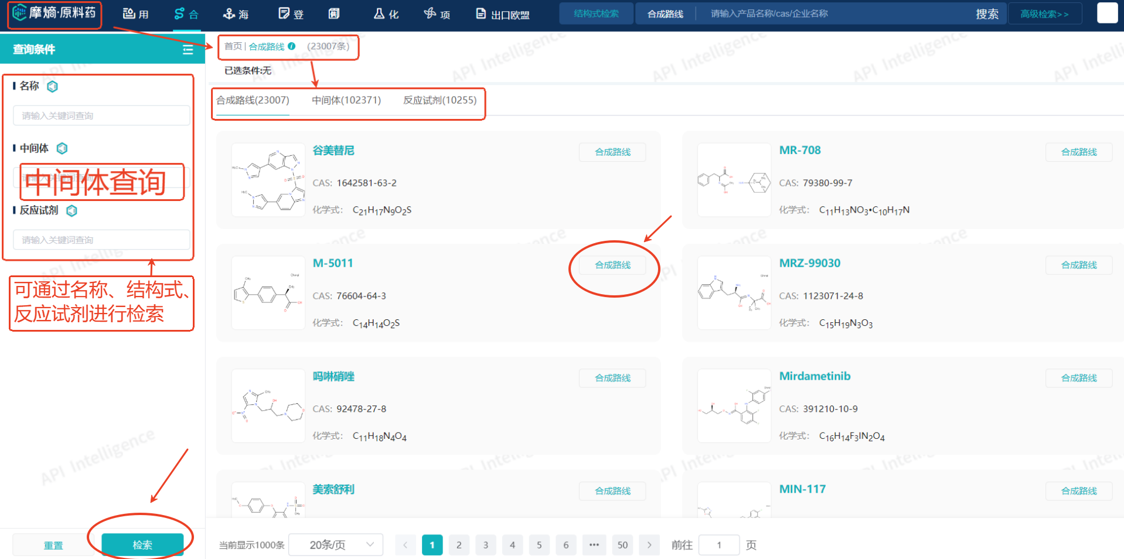Click the M-5011 structure image

point(268,293)
